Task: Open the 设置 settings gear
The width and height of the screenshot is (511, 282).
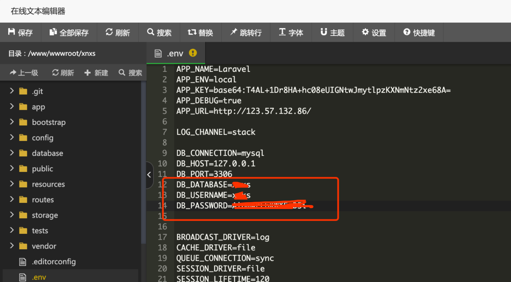Action: [365, 32]
